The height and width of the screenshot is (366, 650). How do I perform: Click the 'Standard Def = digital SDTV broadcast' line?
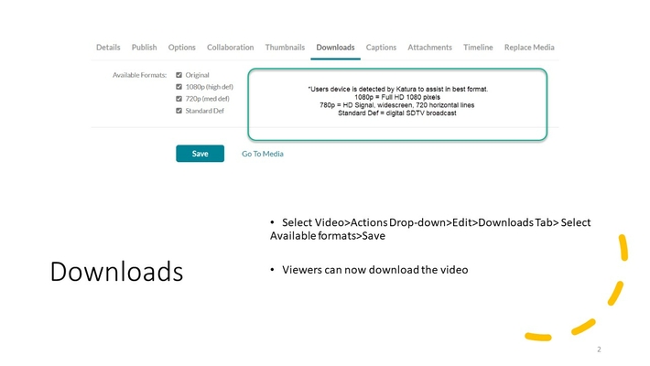click(x=397, y=113)
